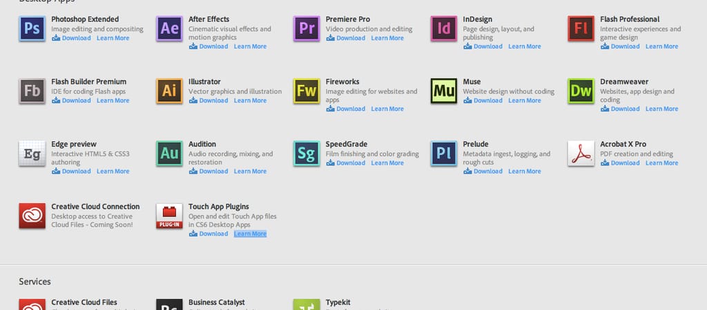Open Learn More for Touch App Plugins
This screenshot has width=707, height=310.
[250, 234]
